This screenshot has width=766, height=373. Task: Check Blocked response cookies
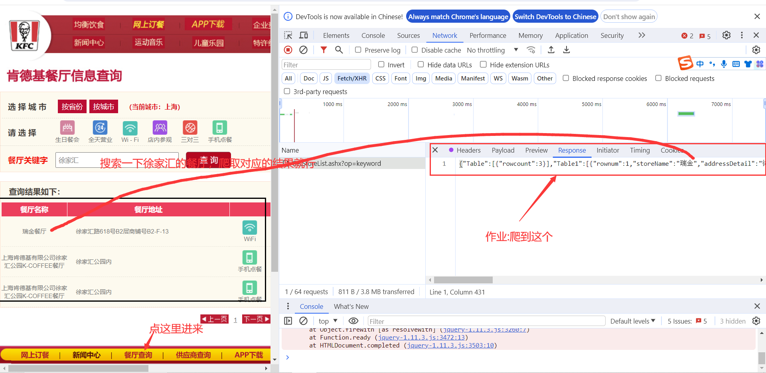(566, 78)
